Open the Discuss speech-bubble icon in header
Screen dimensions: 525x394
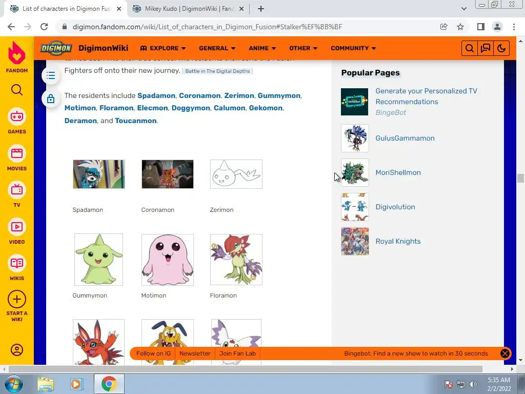[x=486, y=48]
